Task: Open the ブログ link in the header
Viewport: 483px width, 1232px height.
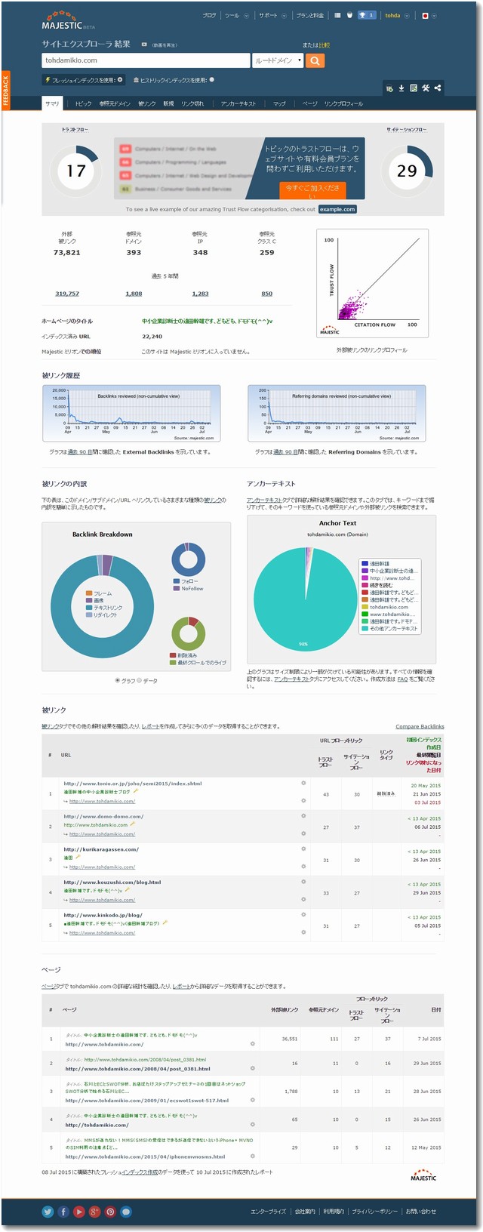Action: coord(209,15)
